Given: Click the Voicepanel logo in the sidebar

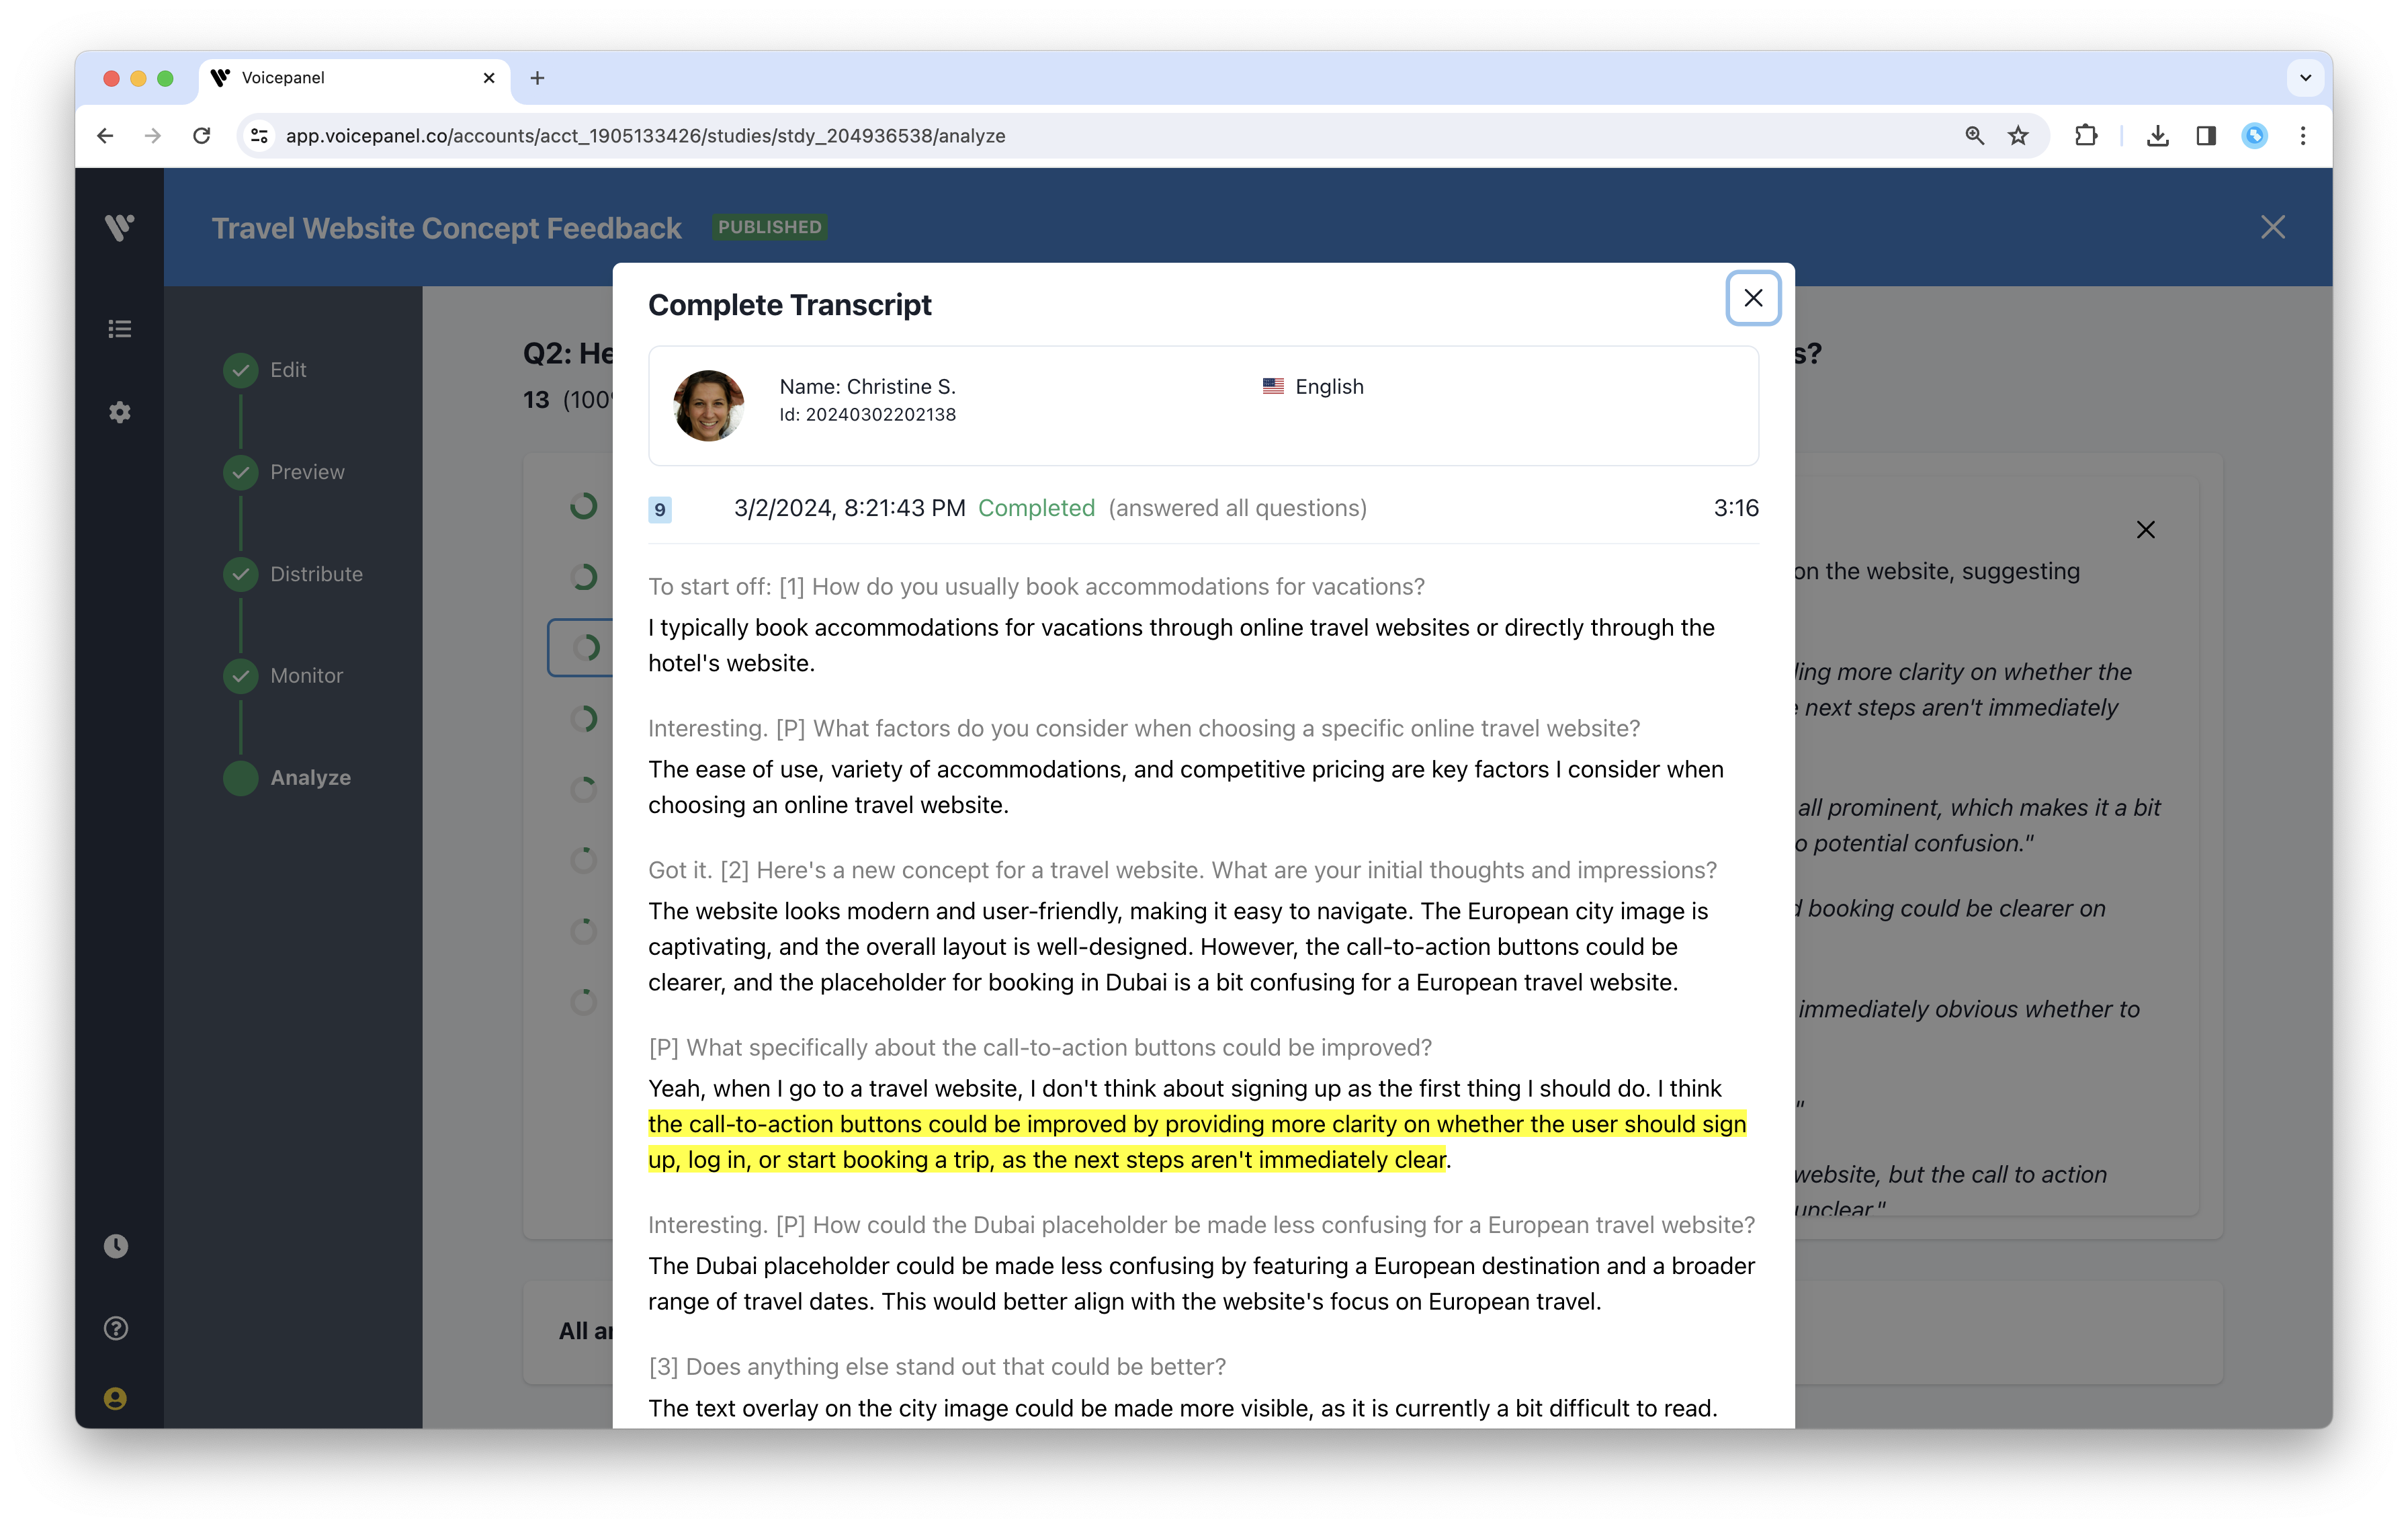Looking at the screenshot, I should click(x=119, y=227).
